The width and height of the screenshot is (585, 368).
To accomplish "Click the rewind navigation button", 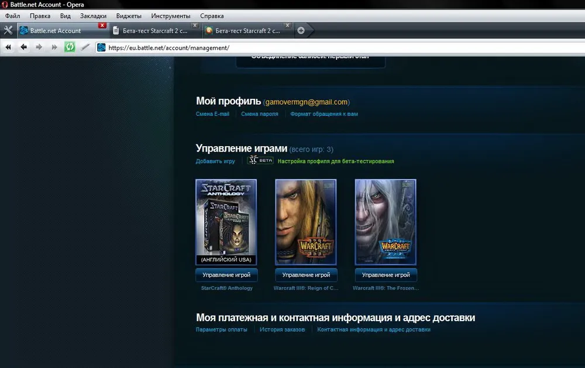I will click(9, 47).
